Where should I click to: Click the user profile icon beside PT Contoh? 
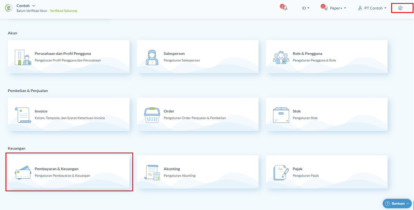(360, 8)
